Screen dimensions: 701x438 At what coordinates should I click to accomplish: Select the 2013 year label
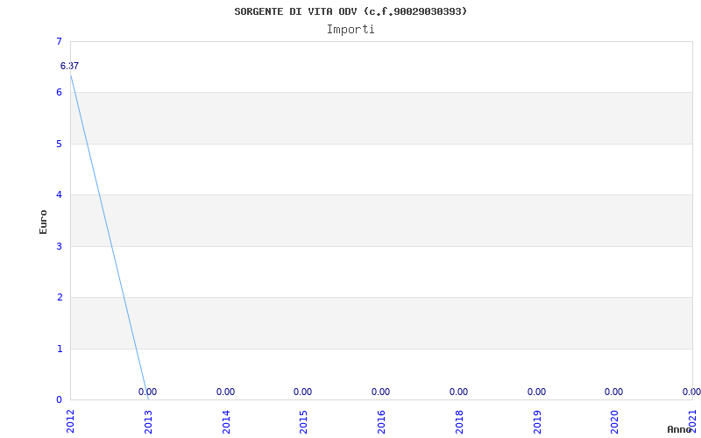(x=148, y=422)
